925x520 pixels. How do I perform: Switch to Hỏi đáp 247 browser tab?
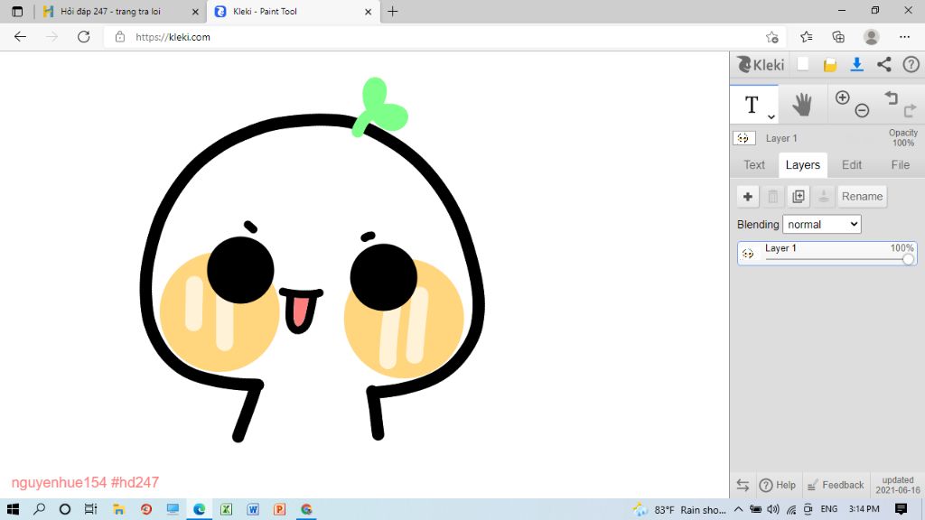(x=118, y=11)
